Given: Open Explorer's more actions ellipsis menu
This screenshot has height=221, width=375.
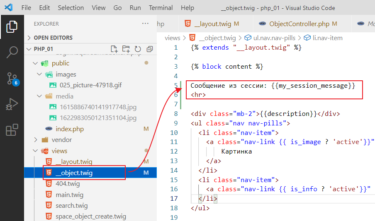Looking at the screenshot, I should [145, 24].
